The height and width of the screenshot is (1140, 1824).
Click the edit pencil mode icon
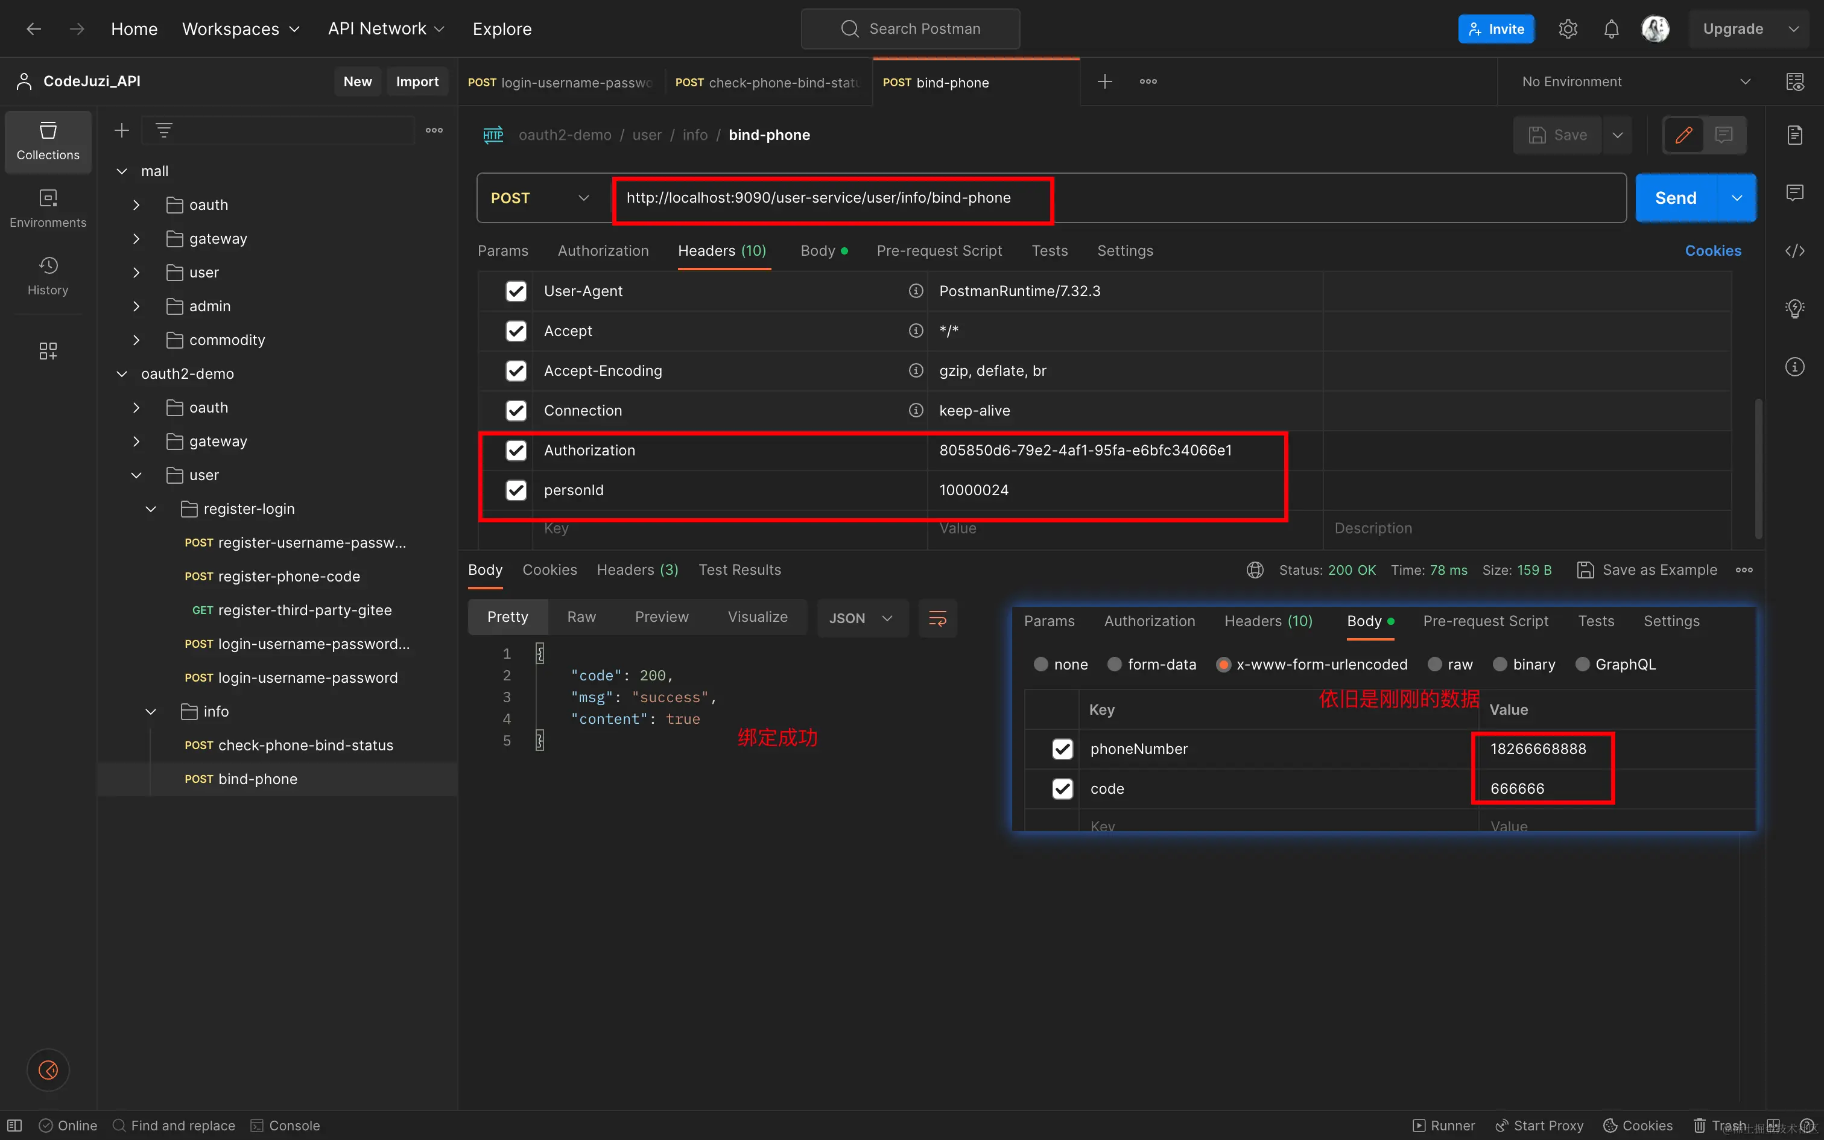click(x=1683, y=135)
